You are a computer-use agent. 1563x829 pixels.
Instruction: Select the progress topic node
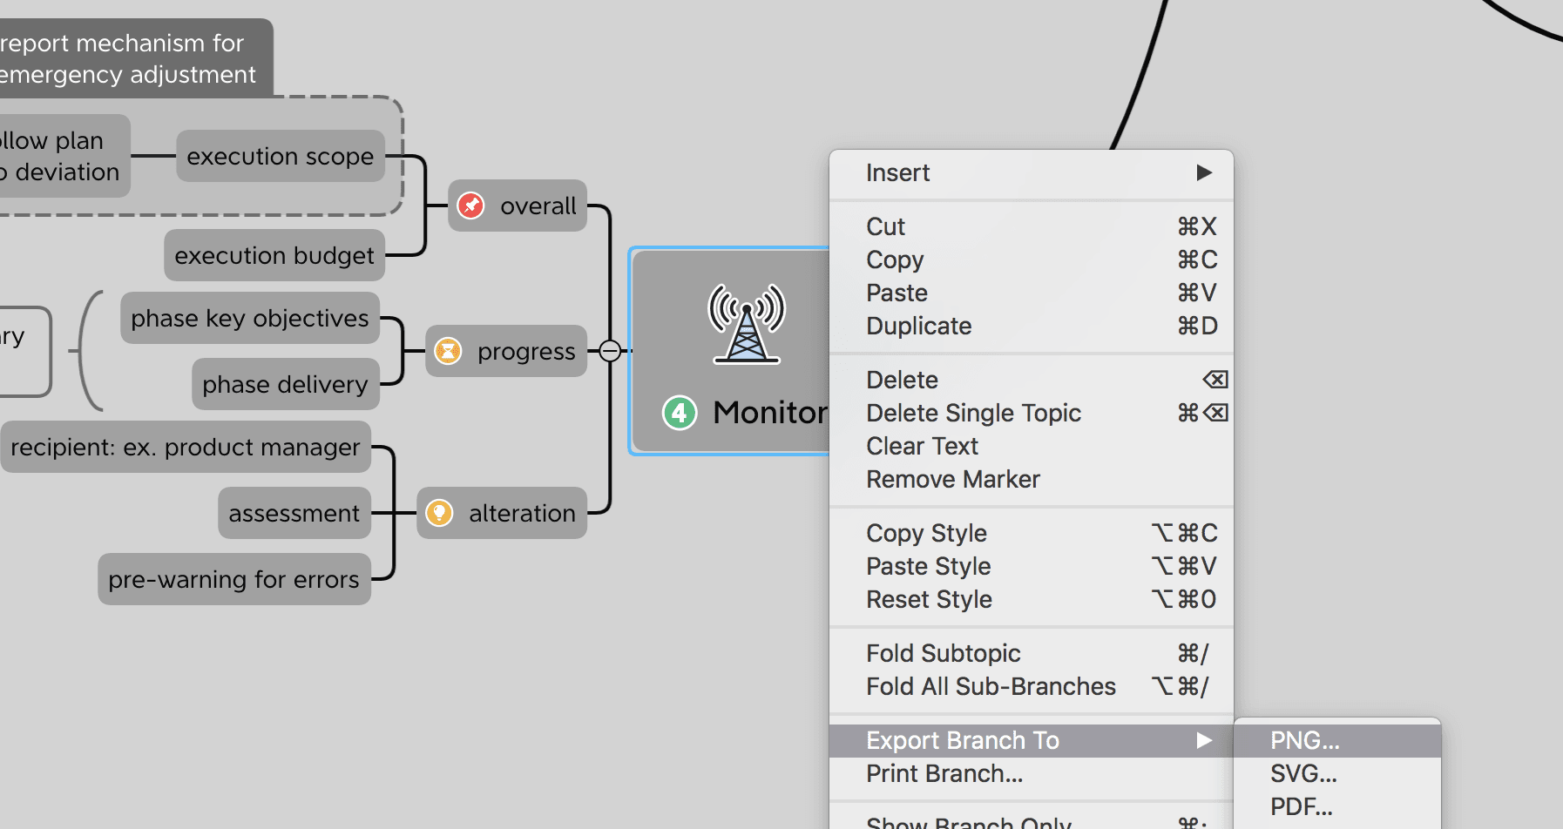tap(506, 351)
